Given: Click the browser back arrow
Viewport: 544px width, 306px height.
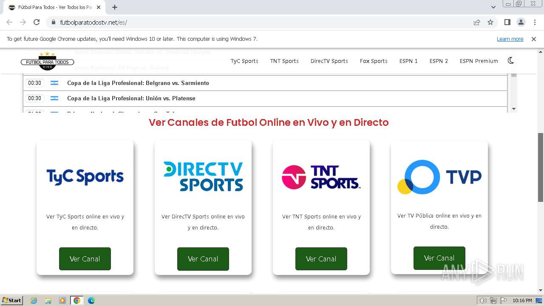Looking at the screenshot, I should (x=9, y=22).
